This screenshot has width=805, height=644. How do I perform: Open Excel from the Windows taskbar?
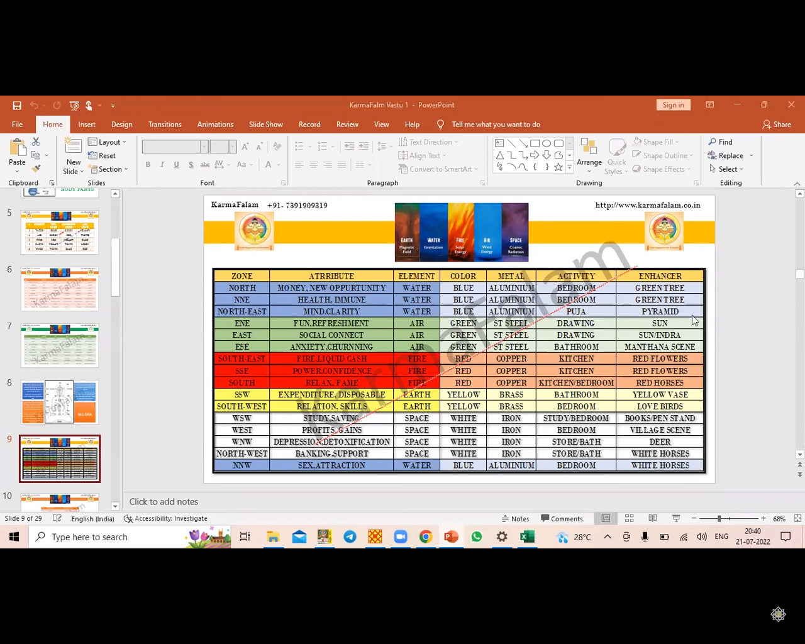click(x=527, y=537)
